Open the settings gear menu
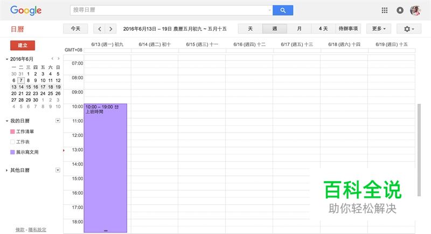 409,29
